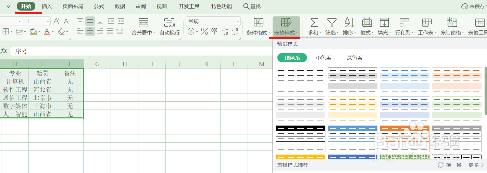This screenshot has width=487, height=173.
Task: Open the Fill (填充) tool
Action: (x=384, y=27)
